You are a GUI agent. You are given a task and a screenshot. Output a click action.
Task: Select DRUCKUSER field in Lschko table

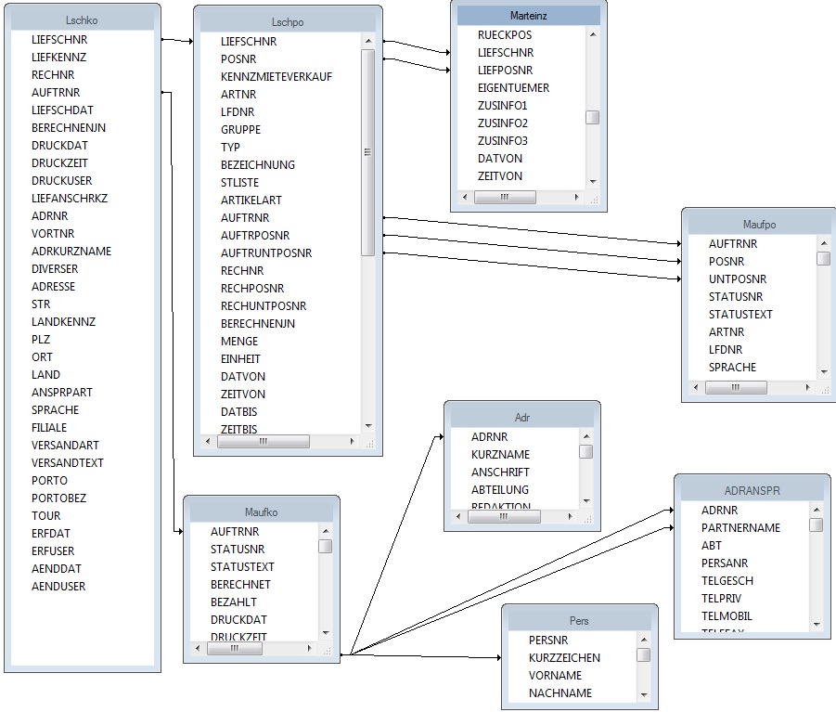[x=61, y=181]
